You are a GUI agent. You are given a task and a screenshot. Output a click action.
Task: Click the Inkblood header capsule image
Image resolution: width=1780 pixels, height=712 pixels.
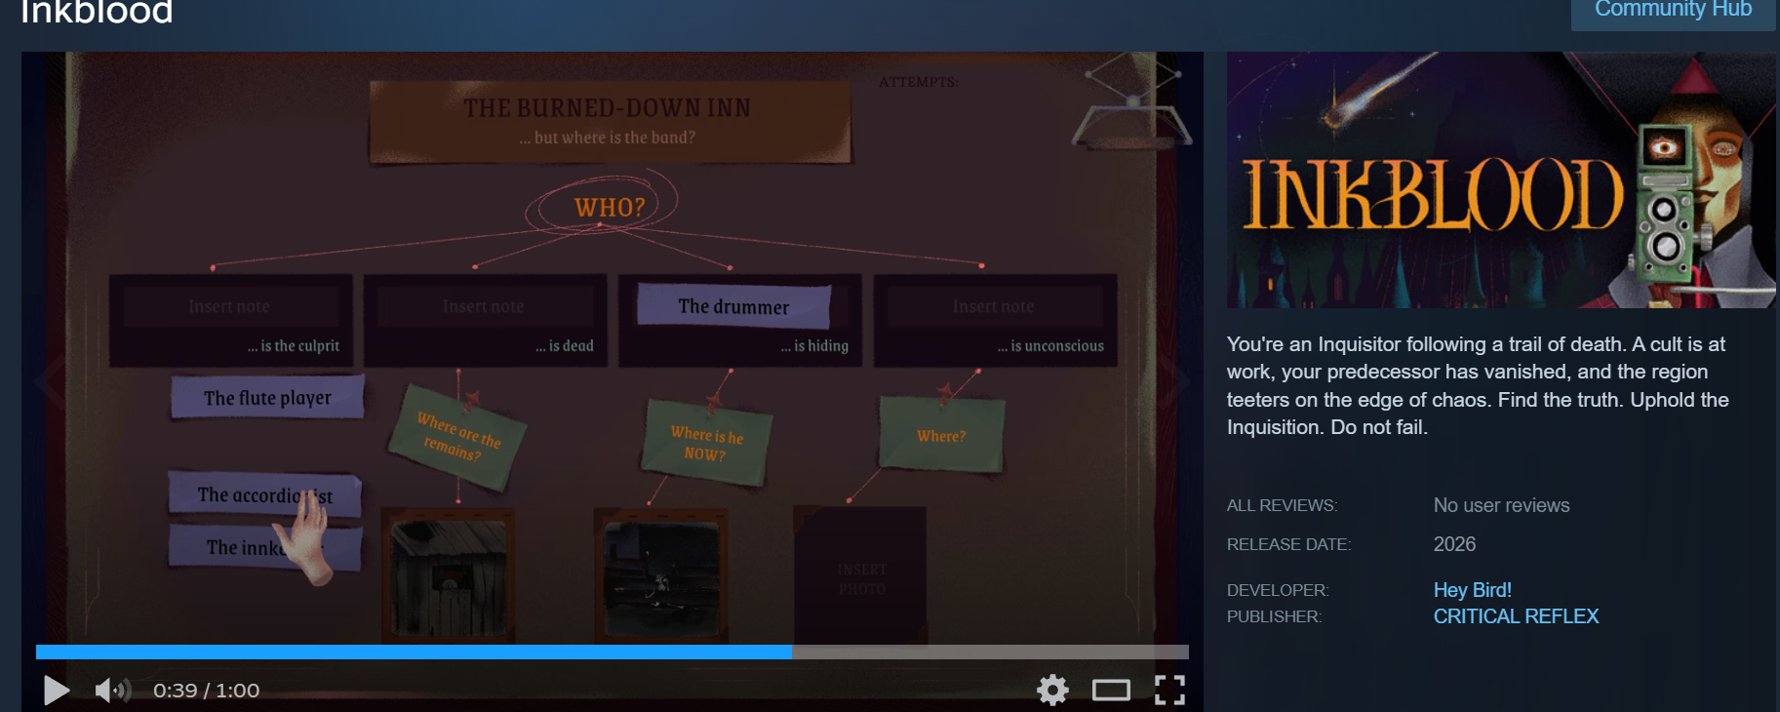click(1501, 180)
